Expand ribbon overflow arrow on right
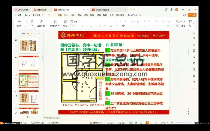Screen dimensions: 210x131 [193, 24]
